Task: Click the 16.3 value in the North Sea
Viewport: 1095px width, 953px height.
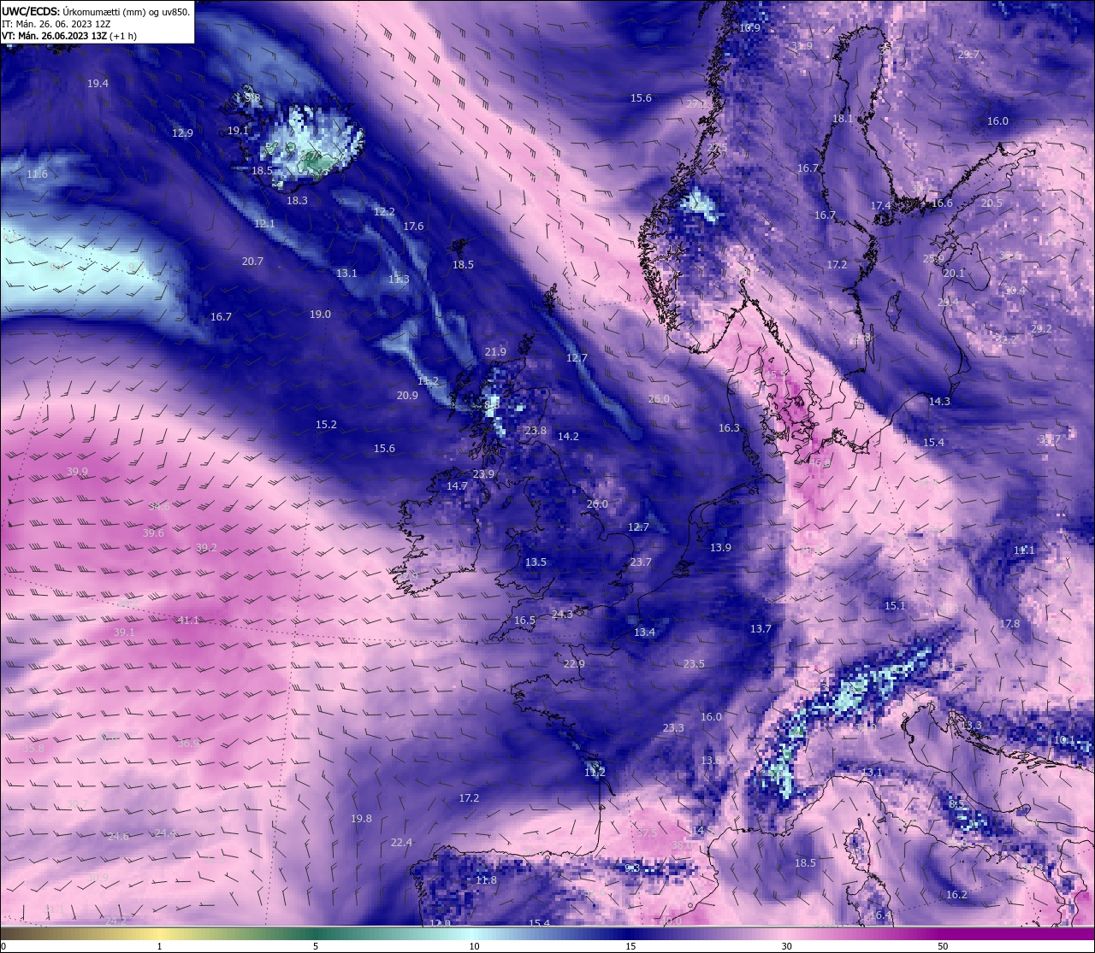Action: coord(729,428)
